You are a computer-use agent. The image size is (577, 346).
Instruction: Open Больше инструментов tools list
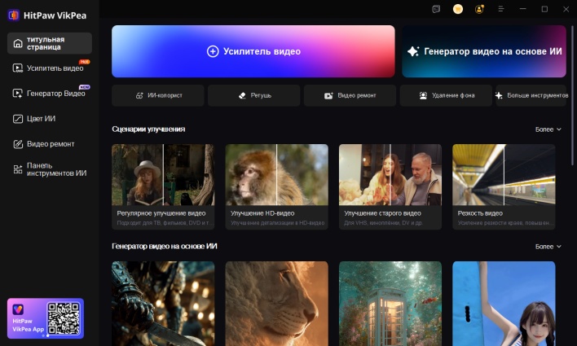click(x=531, y=95)
